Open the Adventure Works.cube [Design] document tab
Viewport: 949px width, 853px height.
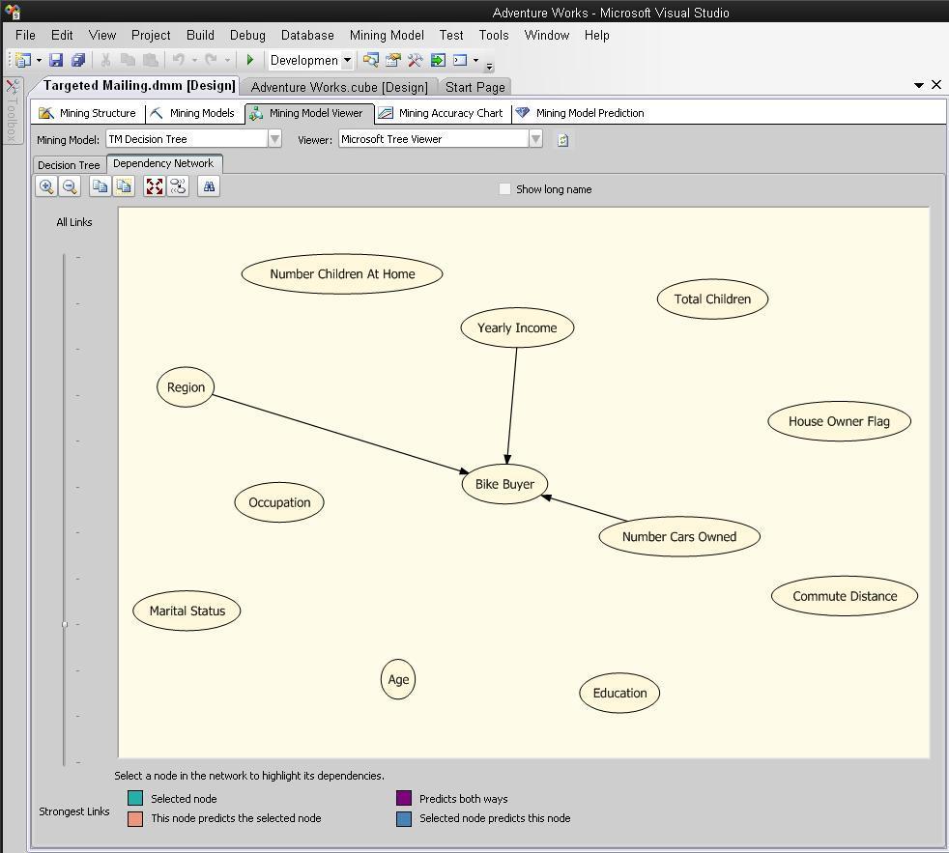[339, 87]
